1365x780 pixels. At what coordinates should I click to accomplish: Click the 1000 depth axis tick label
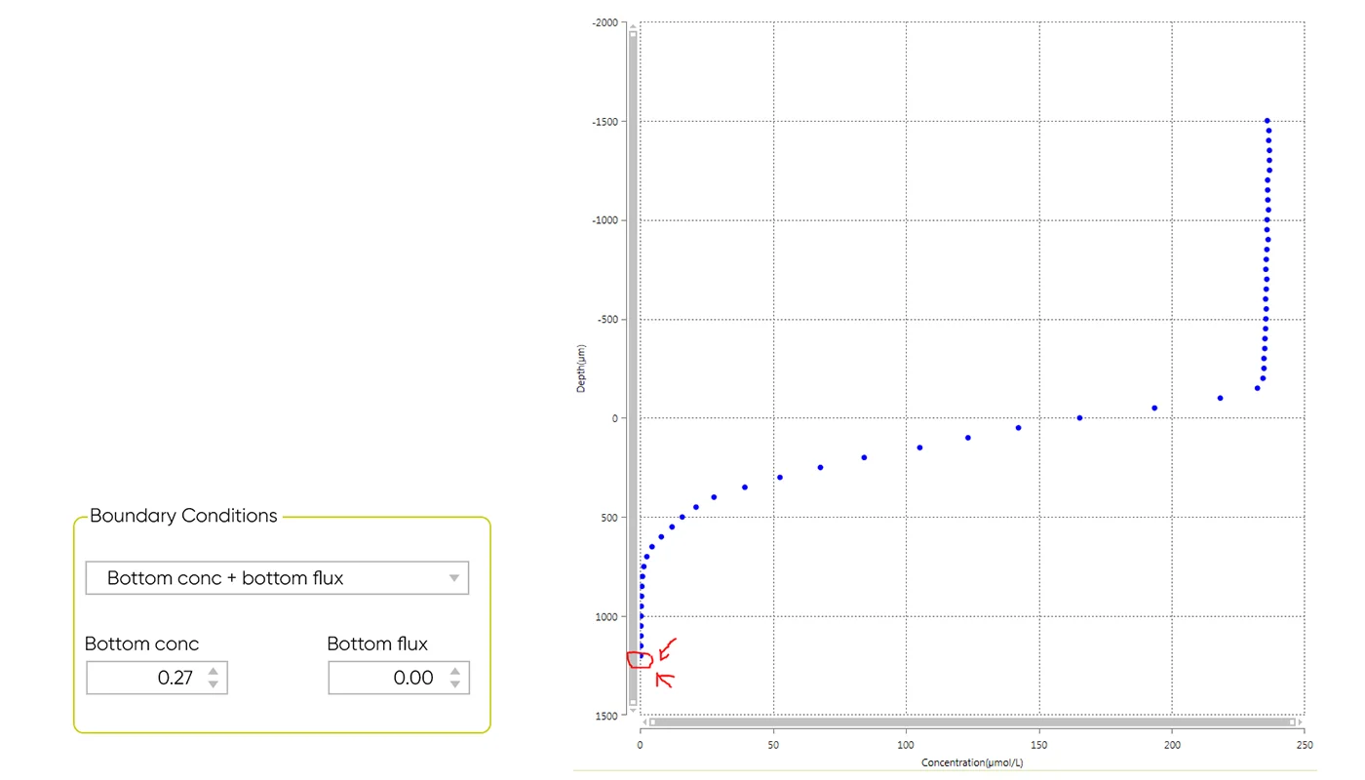click(606, 616)
